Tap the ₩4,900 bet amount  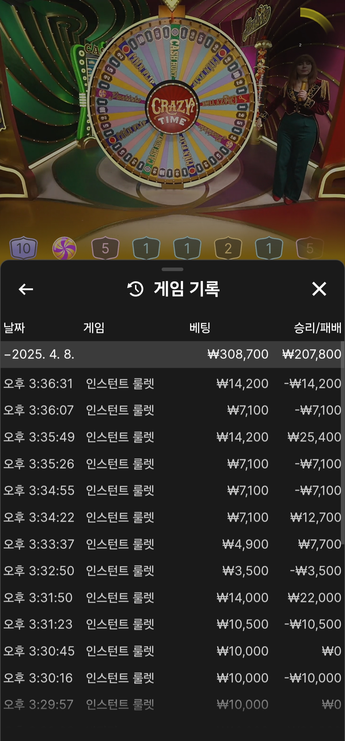tap(245, 544)
